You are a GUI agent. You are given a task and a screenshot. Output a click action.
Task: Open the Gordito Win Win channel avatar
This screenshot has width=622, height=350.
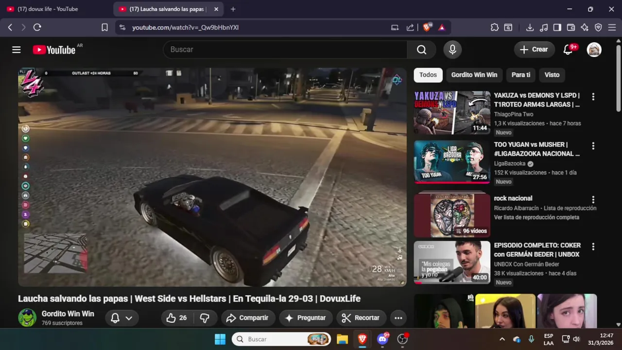pos(27,318)
